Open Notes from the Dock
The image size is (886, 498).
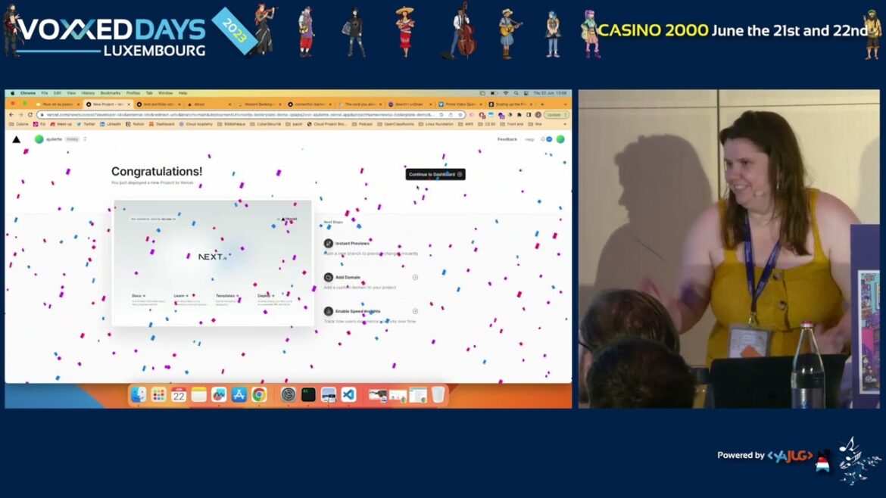pos(199,394)
